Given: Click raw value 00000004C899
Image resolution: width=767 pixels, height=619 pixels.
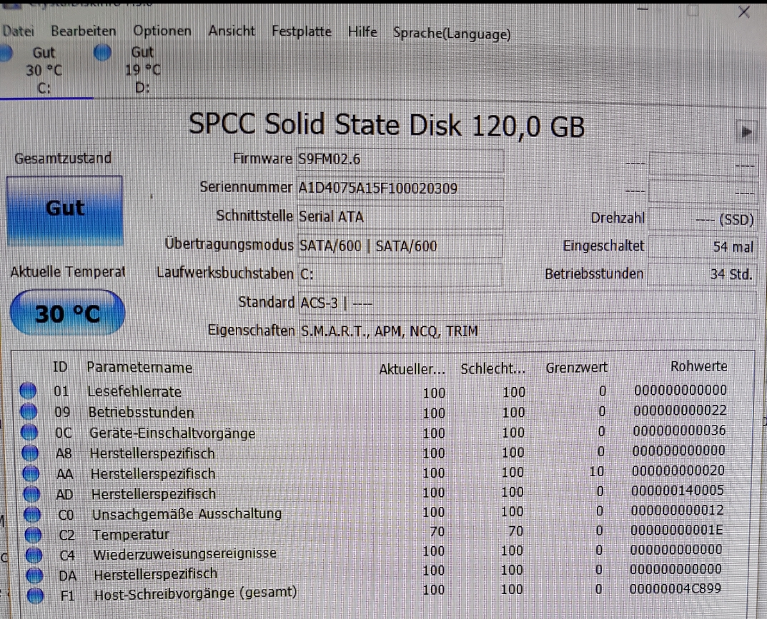Looking at the screenshot, I should [x=676, y=589].
